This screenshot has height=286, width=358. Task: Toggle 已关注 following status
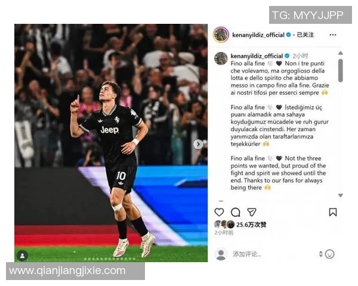[x=305, y=35]
